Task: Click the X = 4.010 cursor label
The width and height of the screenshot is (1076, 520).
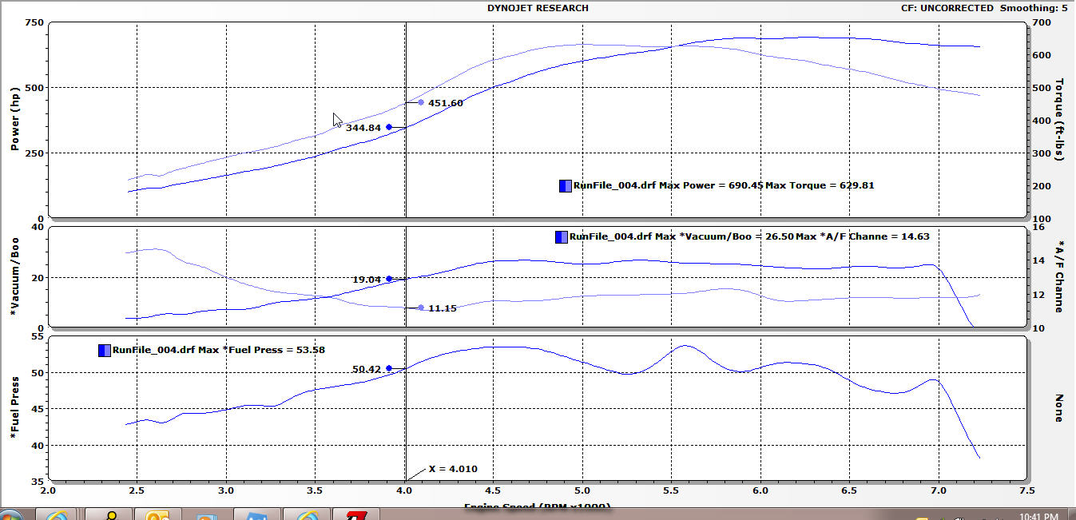Action: [x=452, y=469]
